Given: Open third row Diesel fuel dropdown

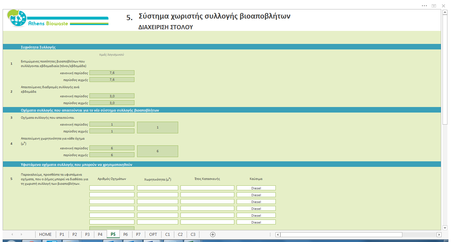Looking at the screenshot, I should (256, 202).
